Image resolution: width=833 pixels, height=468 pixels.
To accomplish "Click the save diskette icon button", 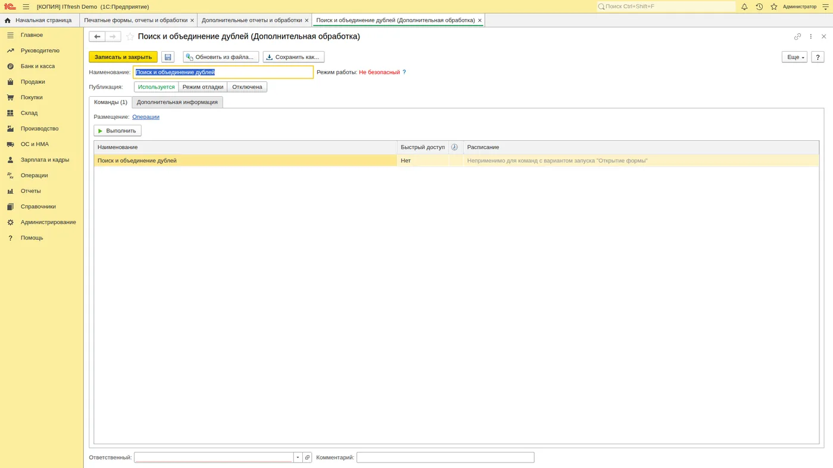I will tap(168, 57).
